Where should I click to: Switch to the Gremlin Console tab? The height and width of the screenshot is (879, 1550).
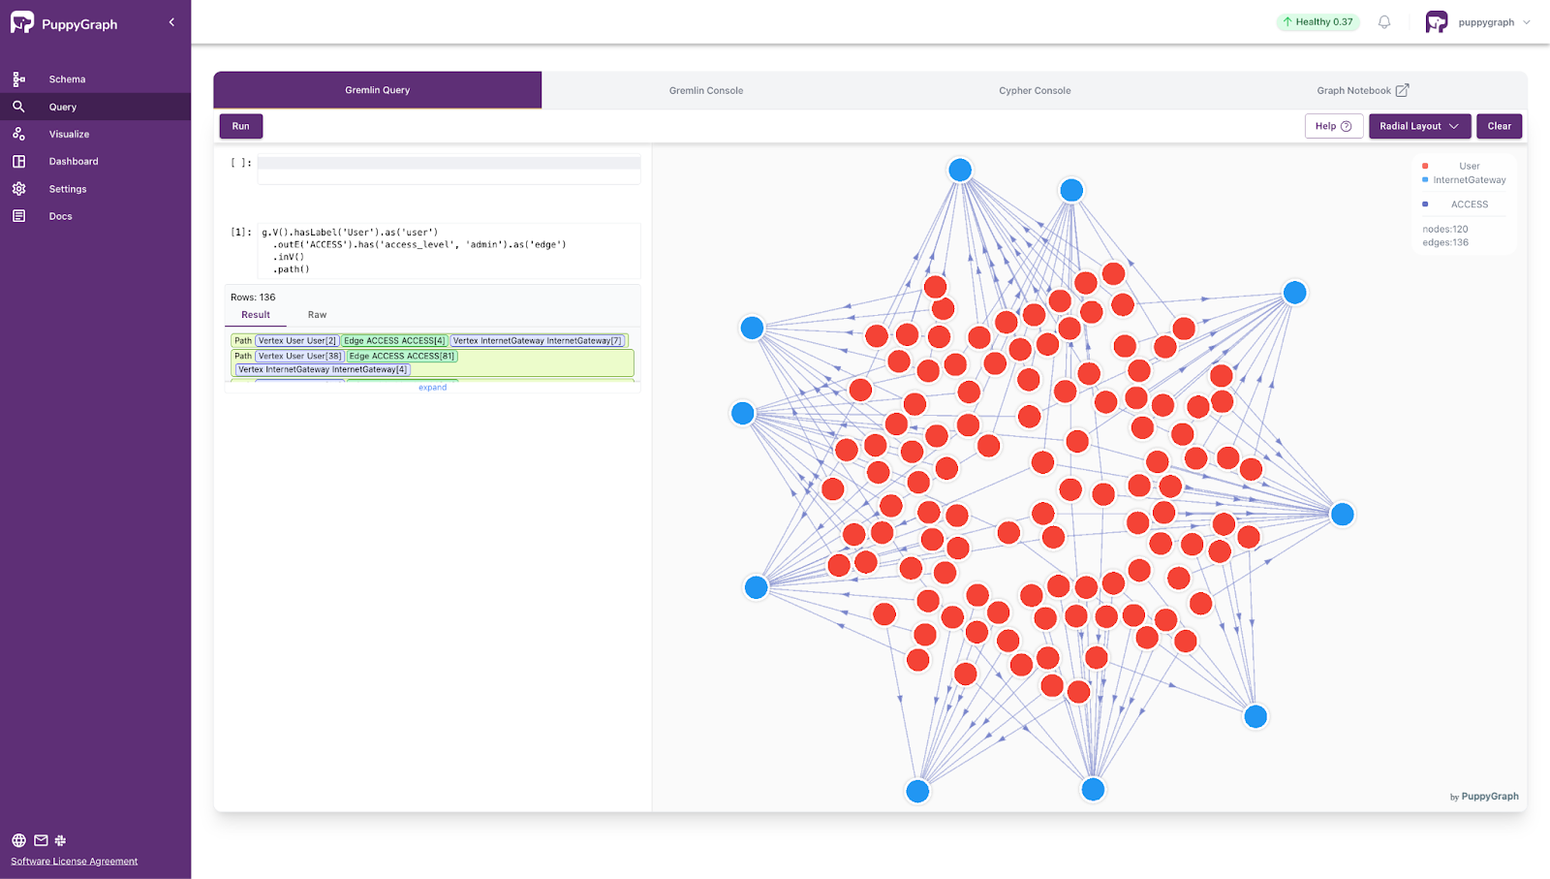[x=705, y=90]
